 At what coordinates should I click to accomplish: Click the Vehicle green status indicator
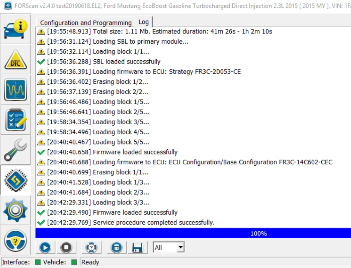click(74, 262)
